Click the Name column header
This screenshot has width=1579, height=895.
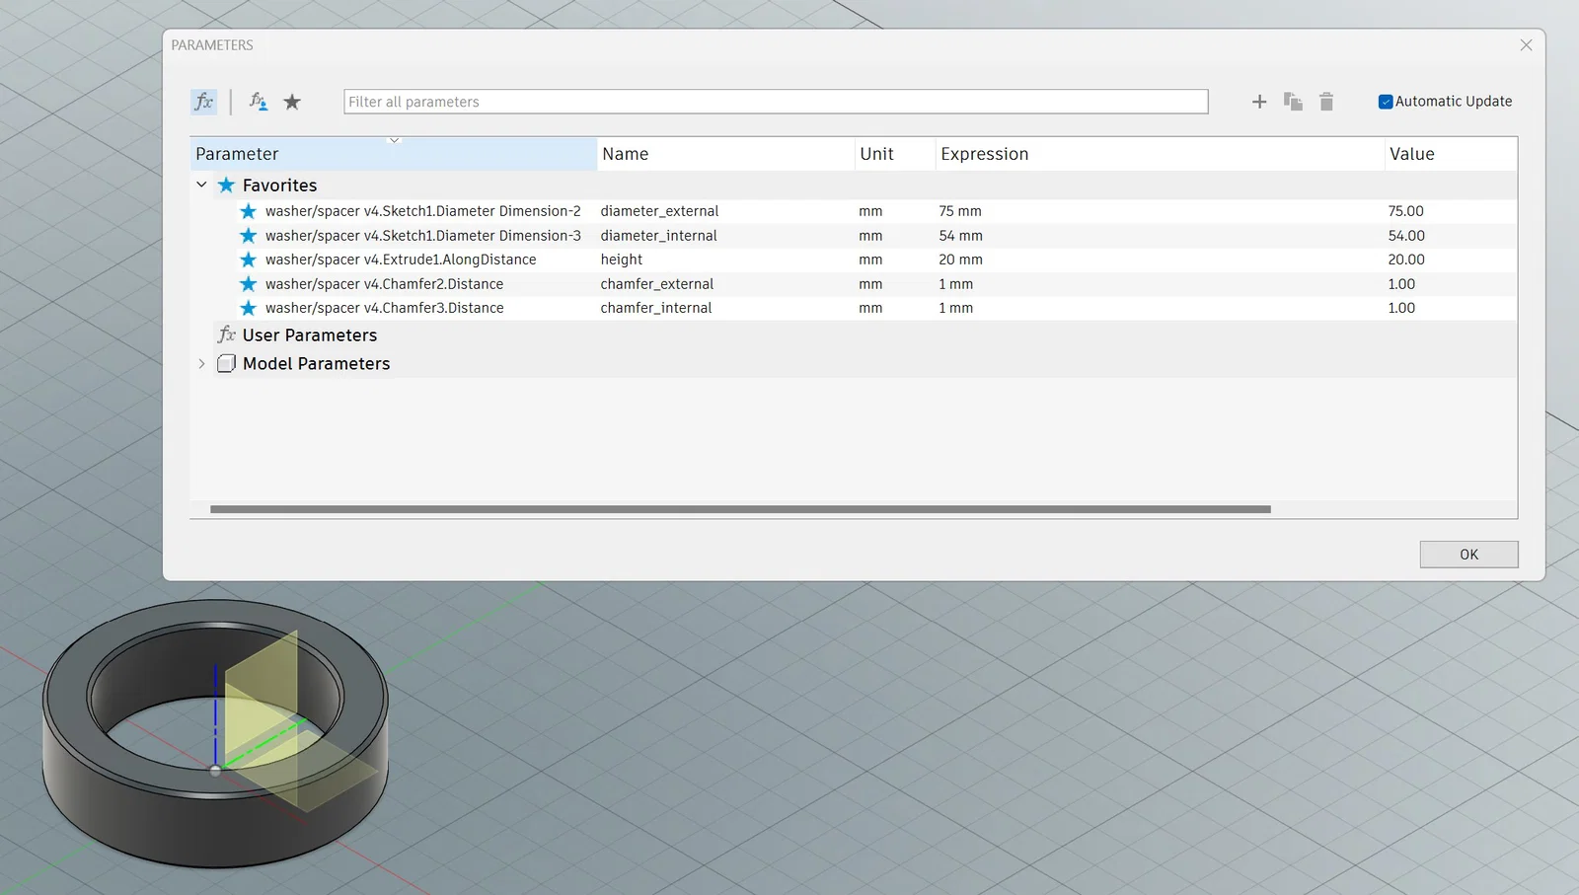coord(726,154)
